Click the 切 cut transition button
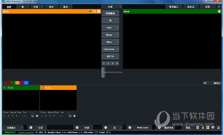223x135 pixels. point(110,20)
